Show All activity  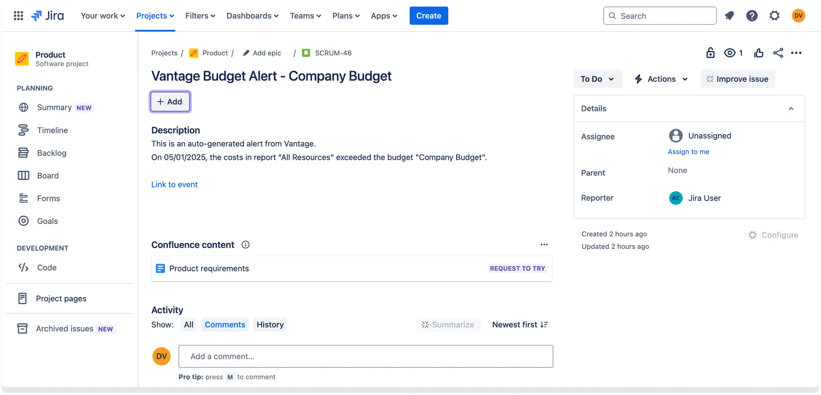(189, 325)
